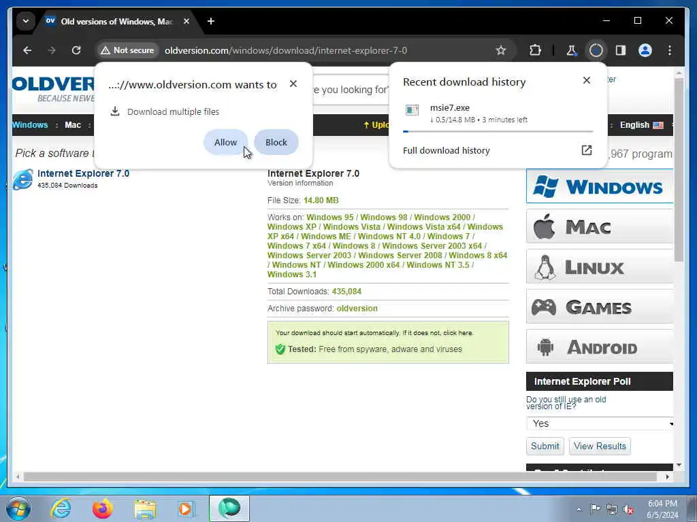Image resolution: width=697 pixels, height=522 pixels.
Task: Select the Mac category banner
Action: [x=599, y=227]
